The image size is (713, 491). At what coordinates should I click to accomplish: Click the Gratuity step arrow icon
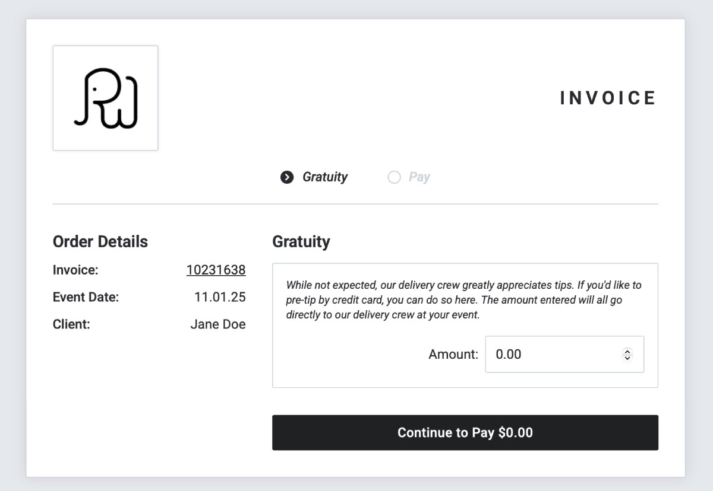[287, 177]
